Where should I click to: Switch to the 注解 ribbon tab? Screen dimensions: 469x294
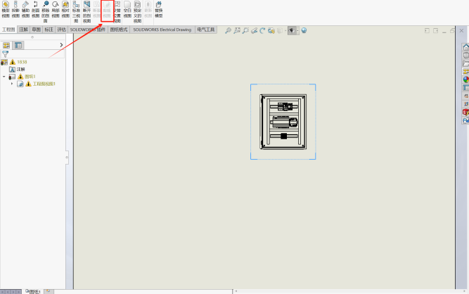click(23, 30)
